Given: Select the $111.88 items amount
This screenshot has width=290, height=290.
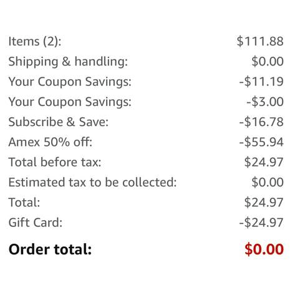Looking at the screenshot, I should pos(260,41).
